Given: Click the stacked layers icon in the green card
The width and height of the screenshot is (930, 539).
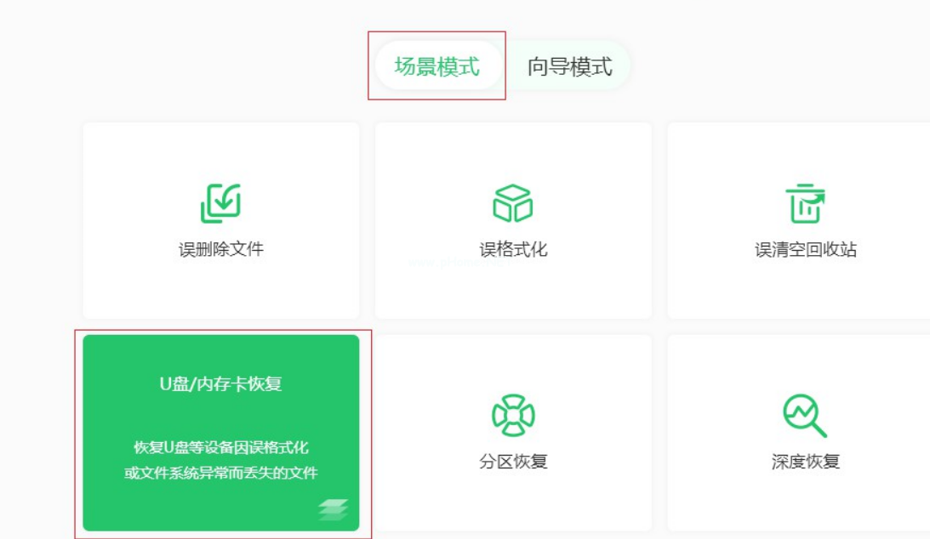Looking at the screenshot, I should [334, 508].
